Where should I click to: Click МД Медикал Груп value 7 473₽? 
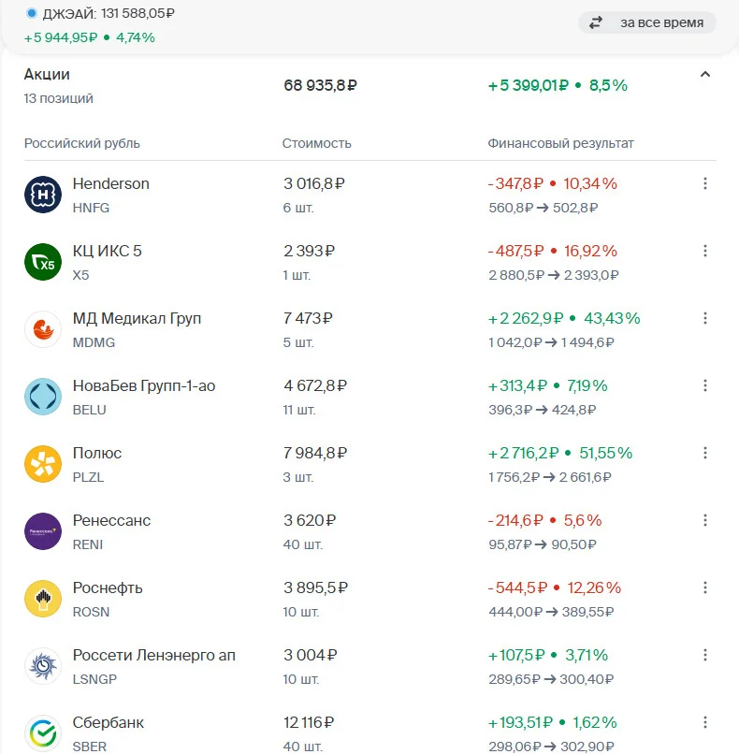[x=308, y=318]
